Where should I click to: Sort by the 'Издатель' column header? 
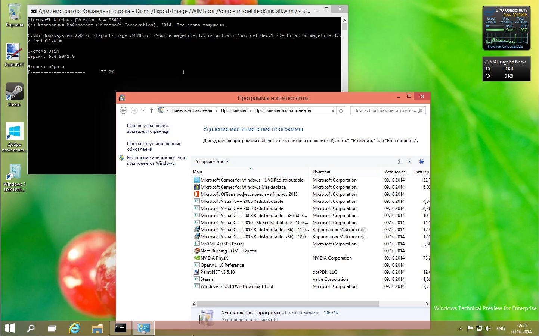[346, 172]
